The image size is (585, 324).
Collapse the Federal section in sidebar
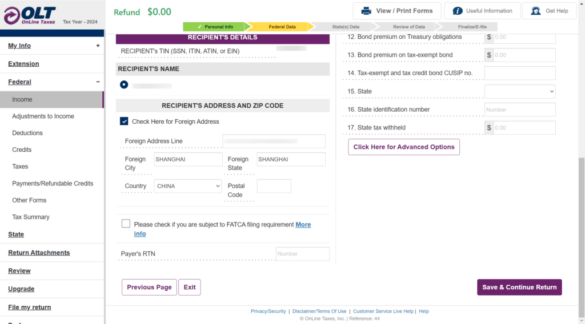coord(98,82)
